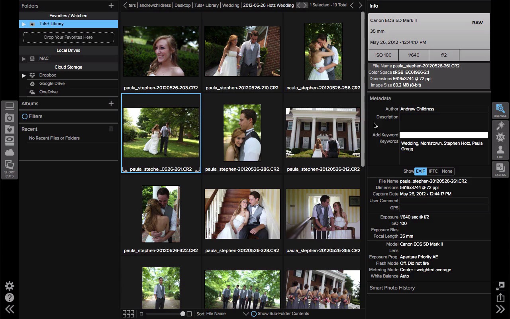The image size is (510, 319).
Task: Expand the MAC local drive
Action: tap(24, 59)
